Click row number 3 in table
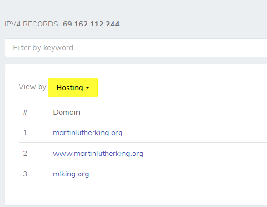 coord(25,174)
